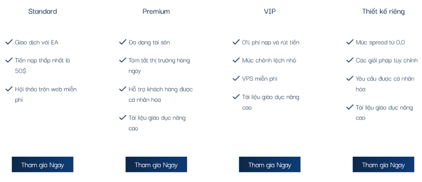Click checkmark next to Tóm tắt thị trường hàng ngày
Screen dimensions: 422x182
[122, 60]
